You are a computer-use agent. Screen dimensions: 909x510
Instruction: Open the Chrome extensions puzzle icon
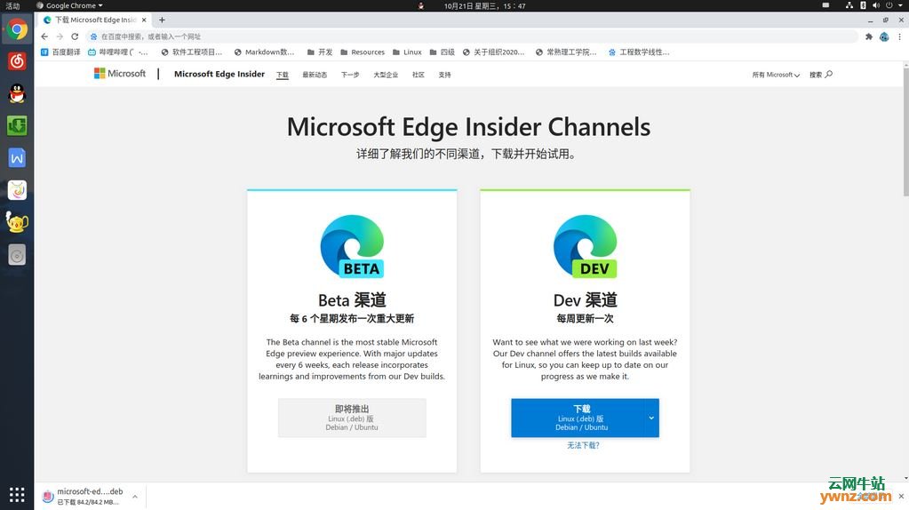[868, 36]
